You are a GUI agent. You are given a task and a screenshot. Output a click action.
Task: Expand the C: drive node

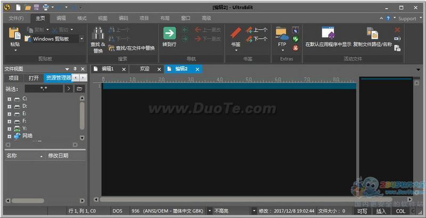(10, 99)
